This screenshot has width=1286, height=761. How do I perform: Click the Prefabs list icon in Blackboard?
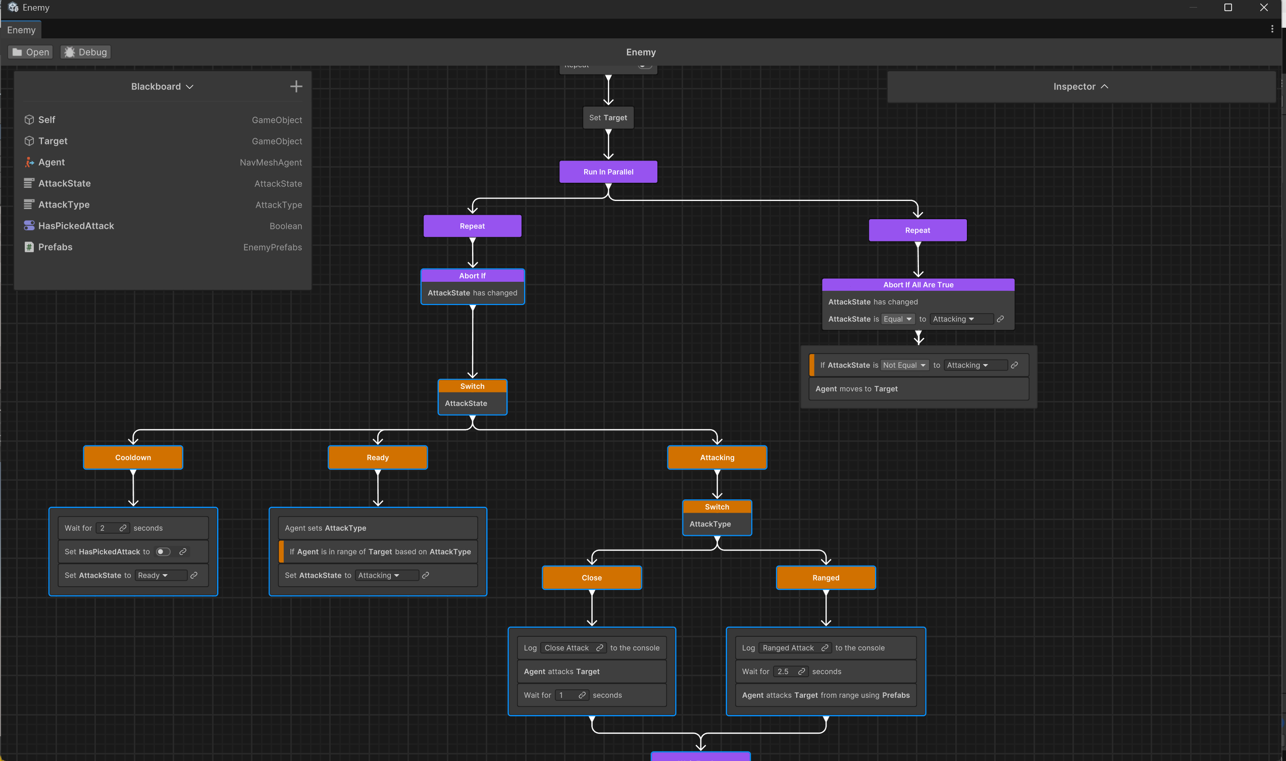click(x=28, y=247)
